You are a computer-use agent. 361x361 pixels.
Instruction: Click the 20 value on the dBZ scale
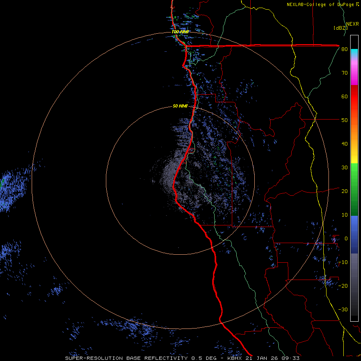point(345,191)
